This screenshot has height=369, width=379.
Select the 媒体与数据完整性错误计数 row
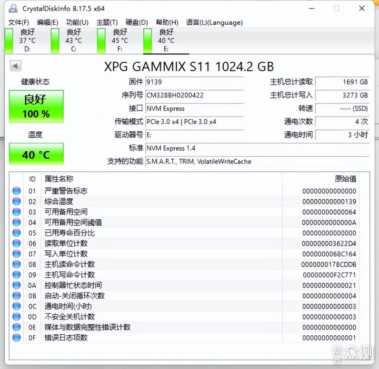click(184, 327)
